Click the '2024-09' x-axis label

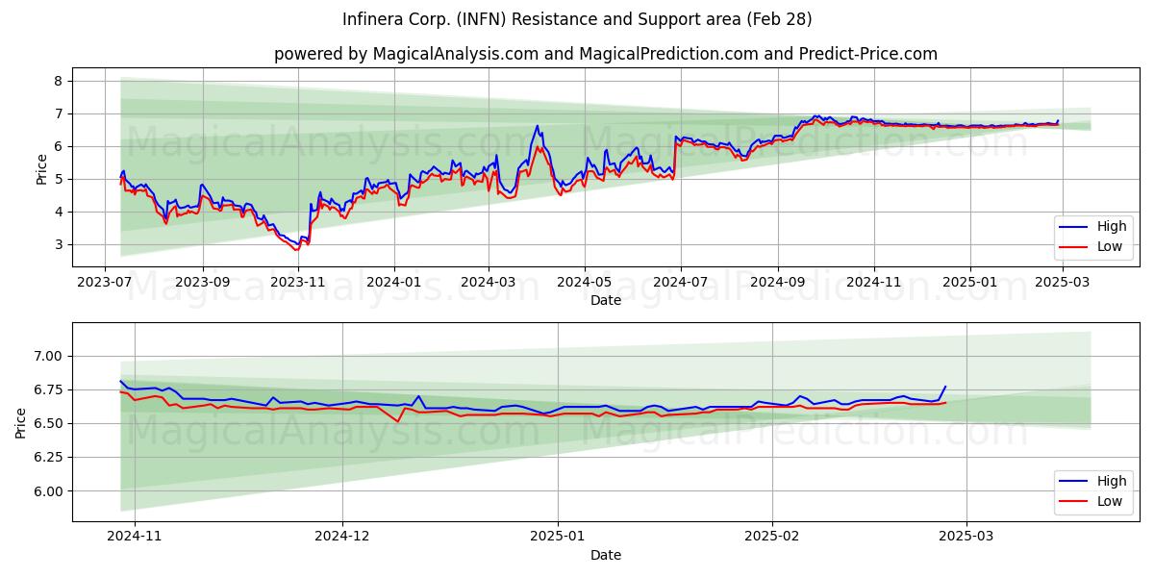pos(778,284)
